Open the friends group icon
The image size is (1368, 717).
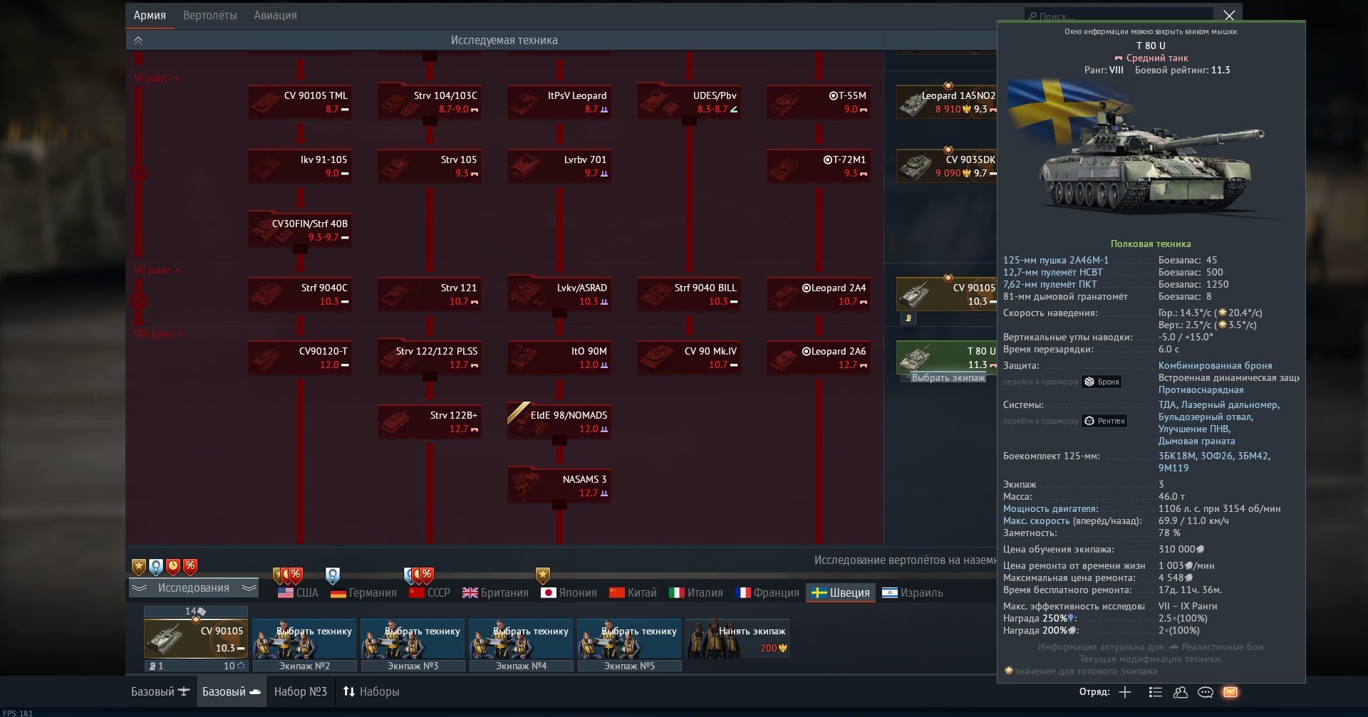pos(1181,692)
